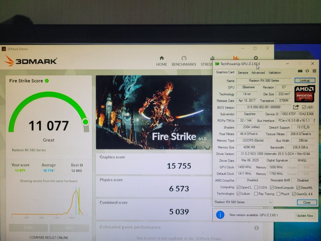Click the Estimated game performance info icon
321x241 pixels.
point(256,228)
